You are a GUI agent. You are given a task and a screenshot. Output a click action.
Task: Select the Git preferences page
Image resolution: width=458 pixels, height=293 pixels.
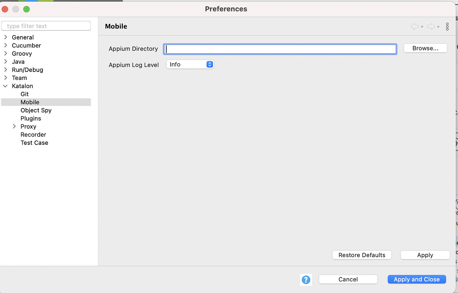click(25, 94)
